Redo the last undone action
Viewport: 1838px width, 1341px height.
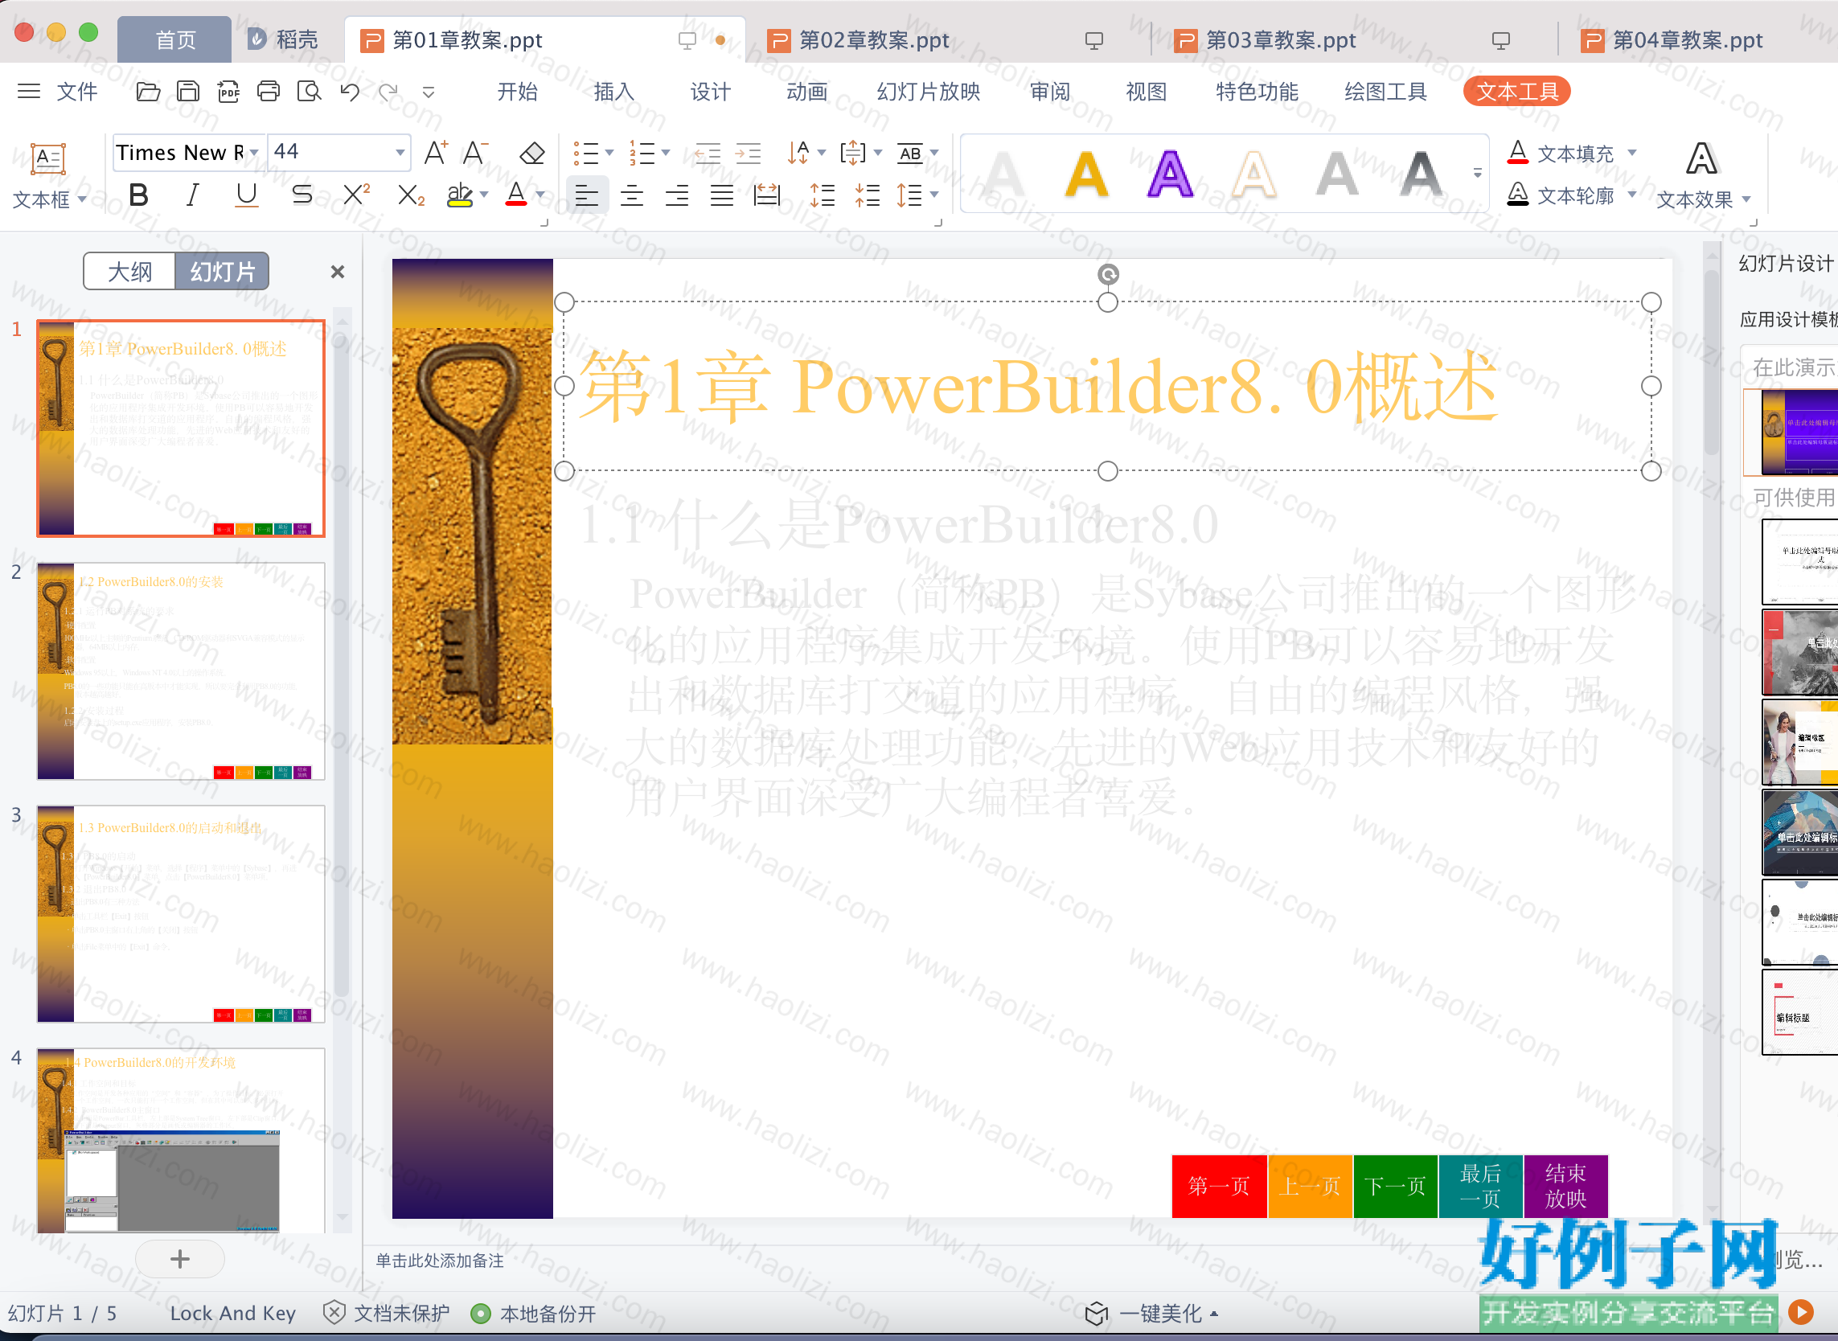click(389, 92)
